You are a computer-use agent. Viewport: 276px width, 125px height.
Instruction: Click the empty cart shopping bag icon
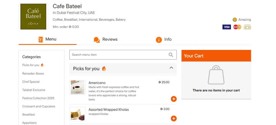pos(216,75)
